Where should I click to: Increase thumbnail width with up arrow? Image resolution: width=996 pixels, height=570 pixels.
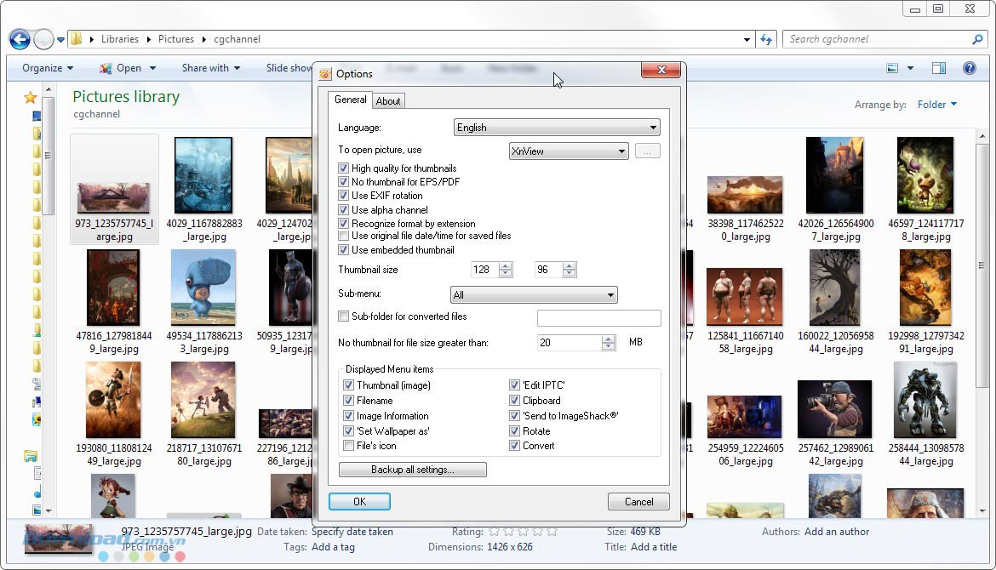coord(506,265)
